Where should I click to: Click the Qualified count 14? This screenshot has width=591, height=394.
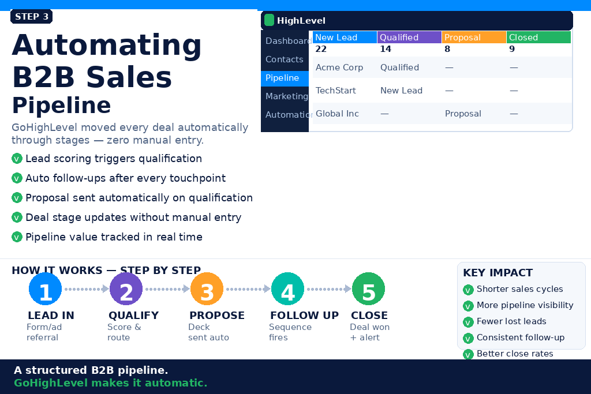(386, 49)
